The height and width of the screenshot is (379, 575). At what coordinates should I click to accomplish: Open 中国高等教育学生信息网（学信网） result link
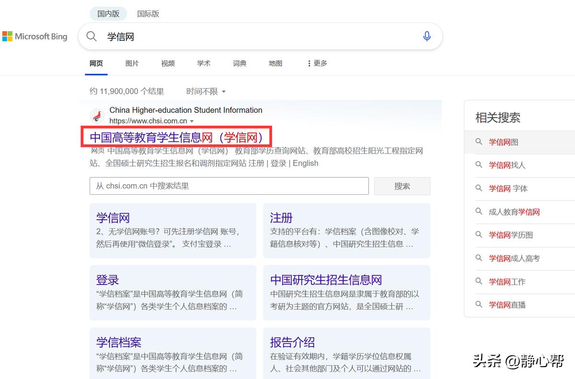[177, 138]
